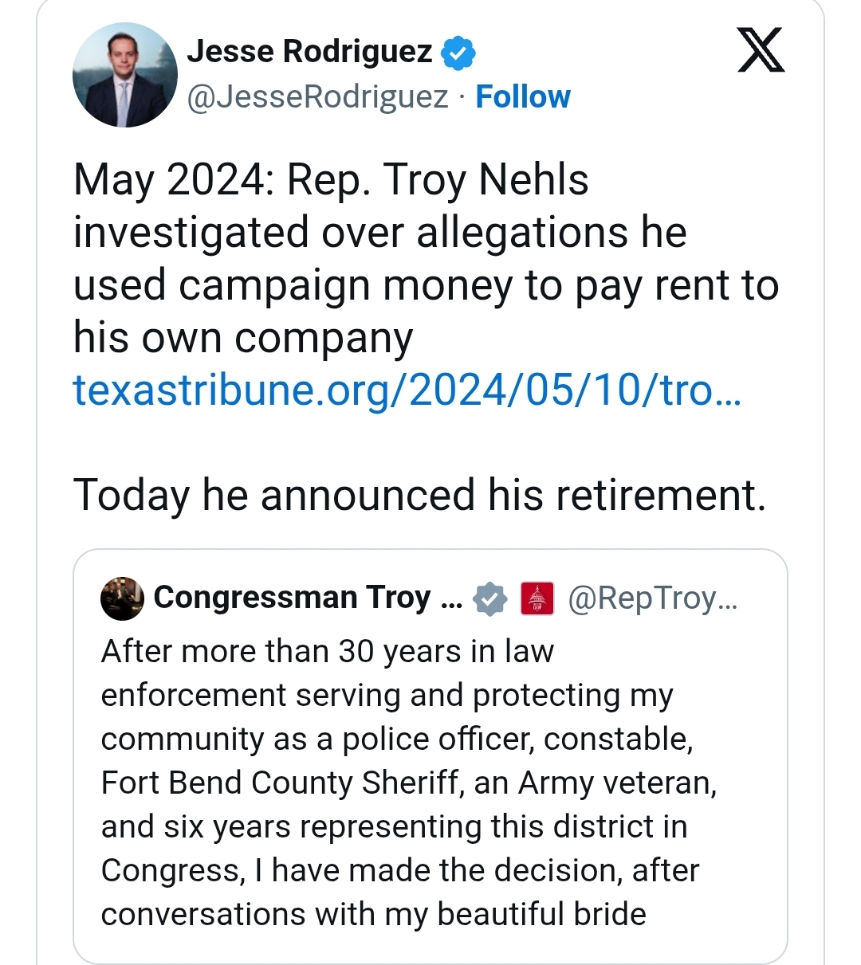Select the @RepTroy handle in quoted post
Image resolution: width=861 pixels, height=965 pixels.
click(652, 598)
